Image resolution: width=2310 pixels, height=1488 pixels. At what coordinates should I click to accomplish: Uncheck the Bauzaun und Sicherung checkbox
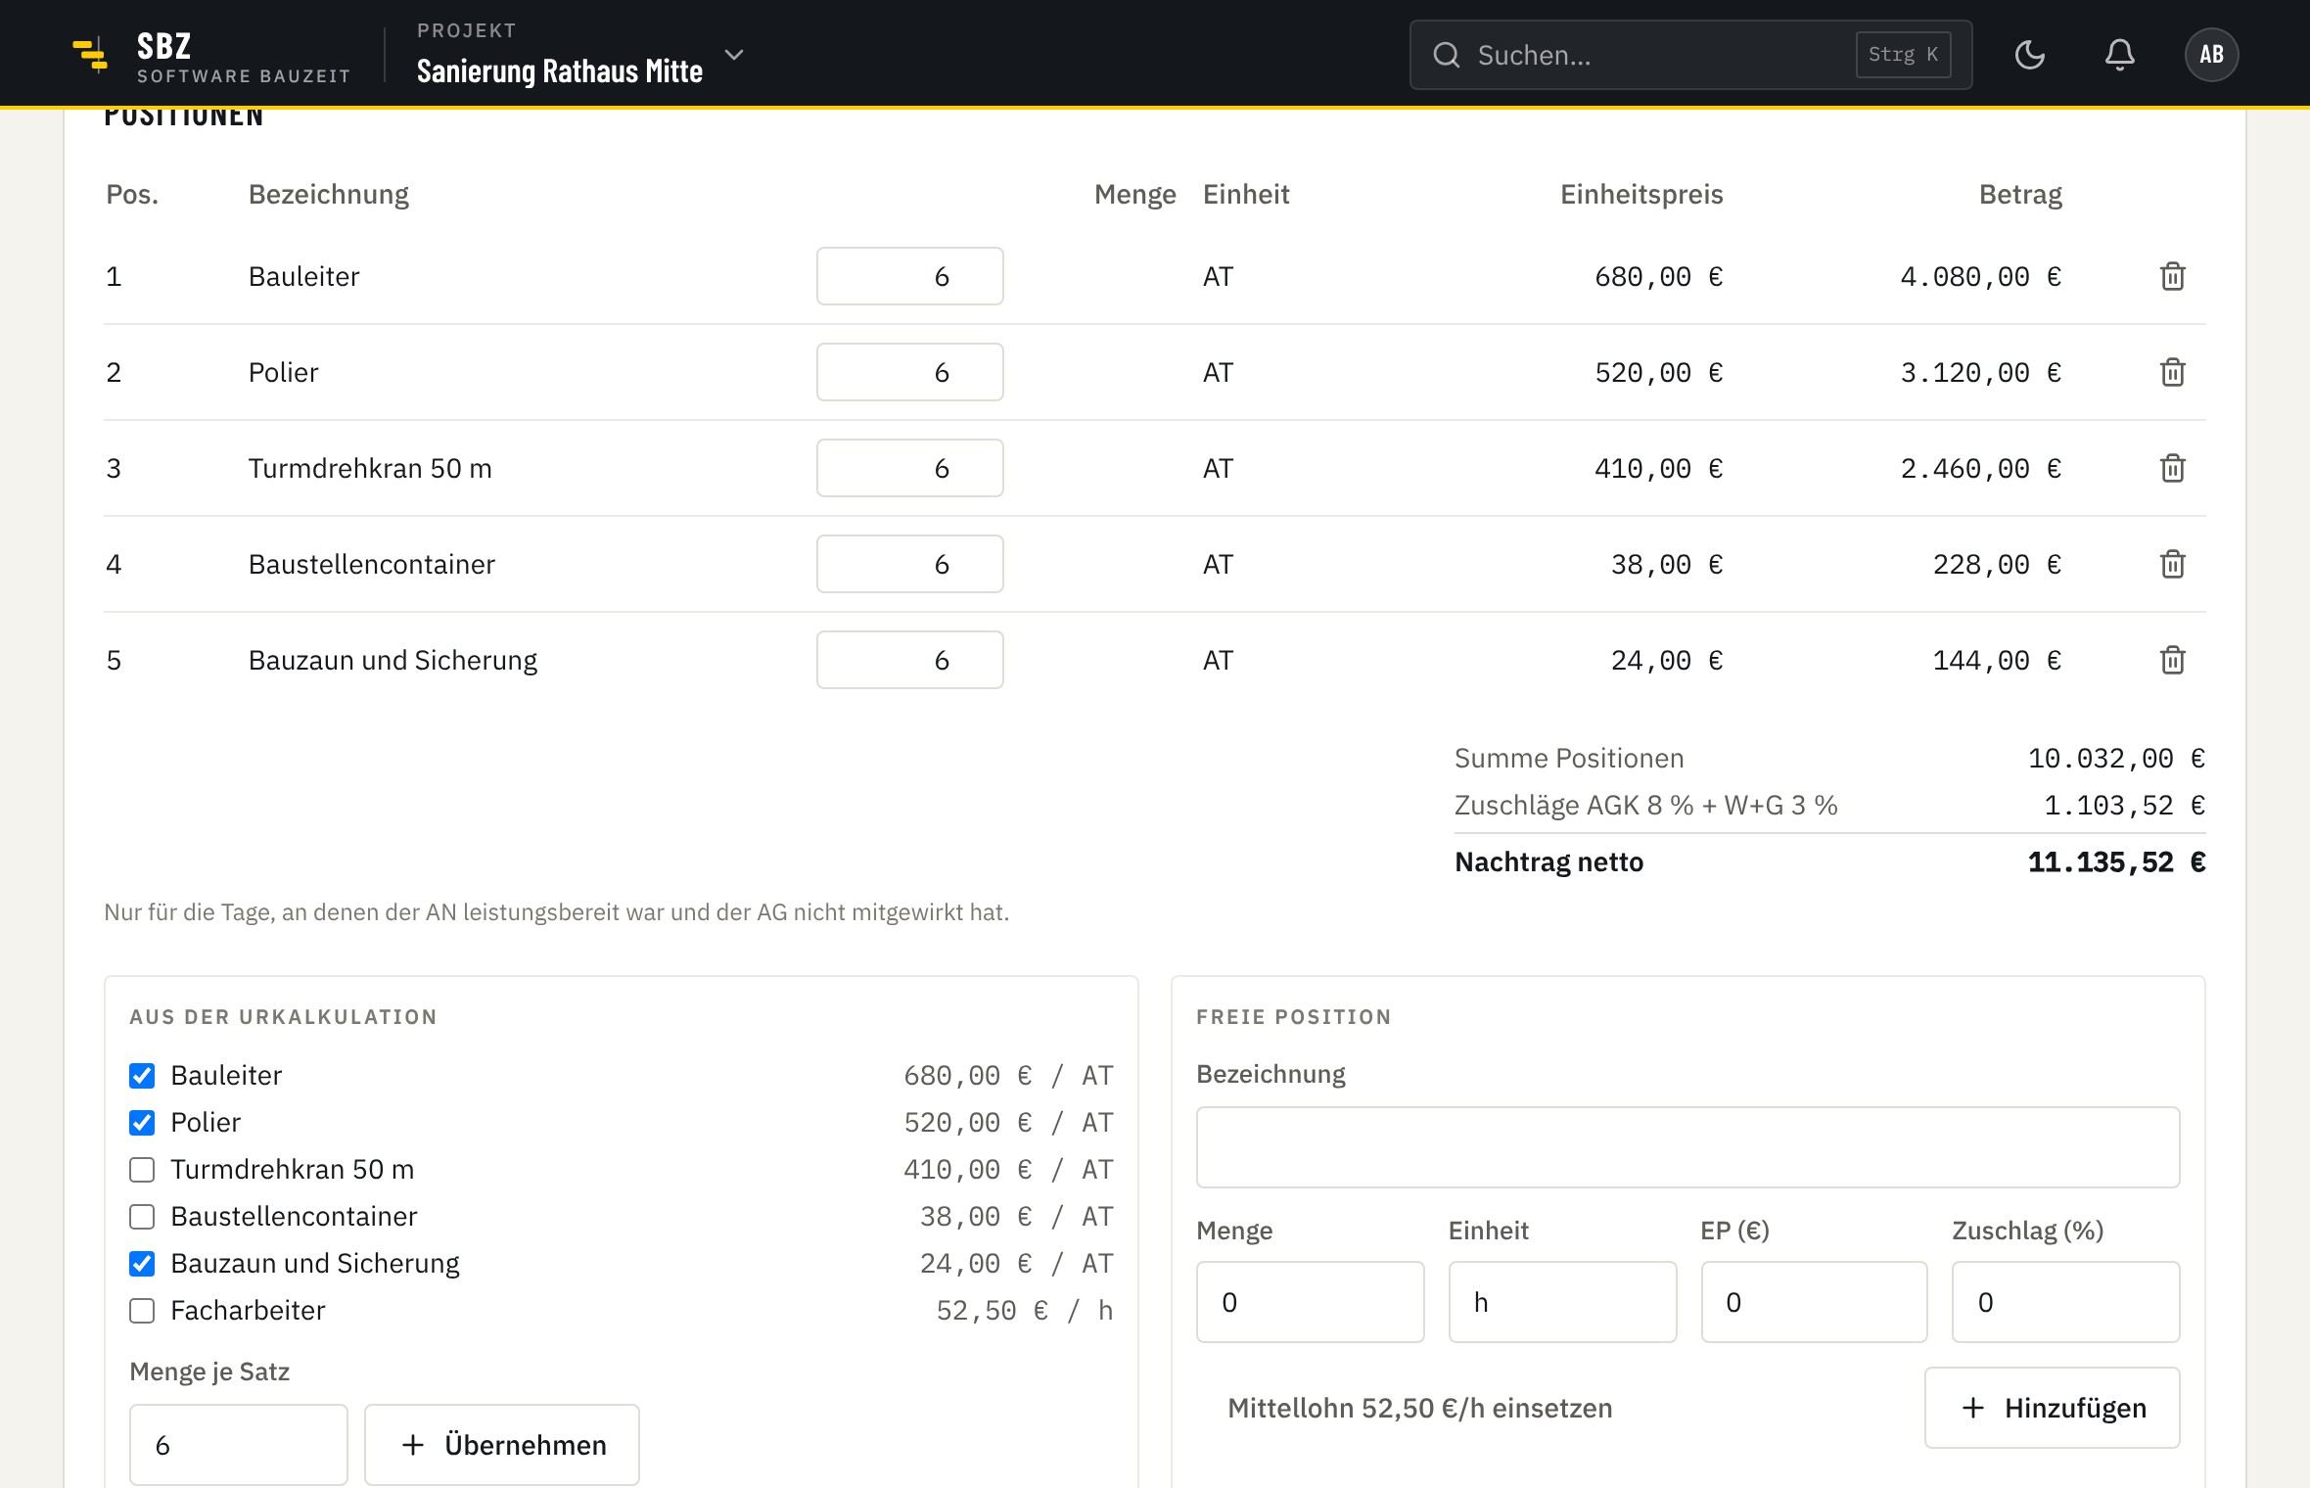coord(142,1264)
